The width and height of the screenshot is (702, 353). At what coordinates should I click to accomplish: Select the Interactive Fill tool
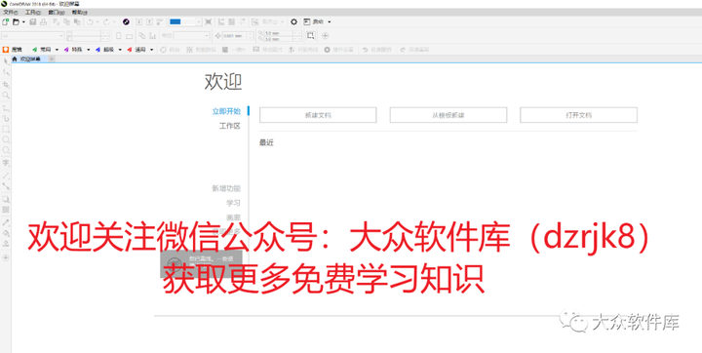pyautogui.click(x=6, y=233)
